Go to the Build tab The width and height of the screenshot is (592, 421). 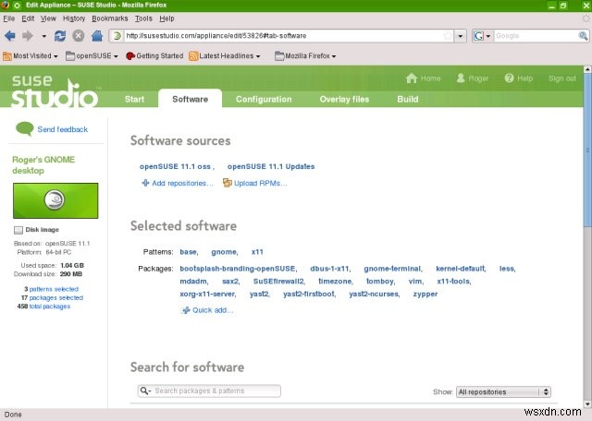click(x=407, y=99)
